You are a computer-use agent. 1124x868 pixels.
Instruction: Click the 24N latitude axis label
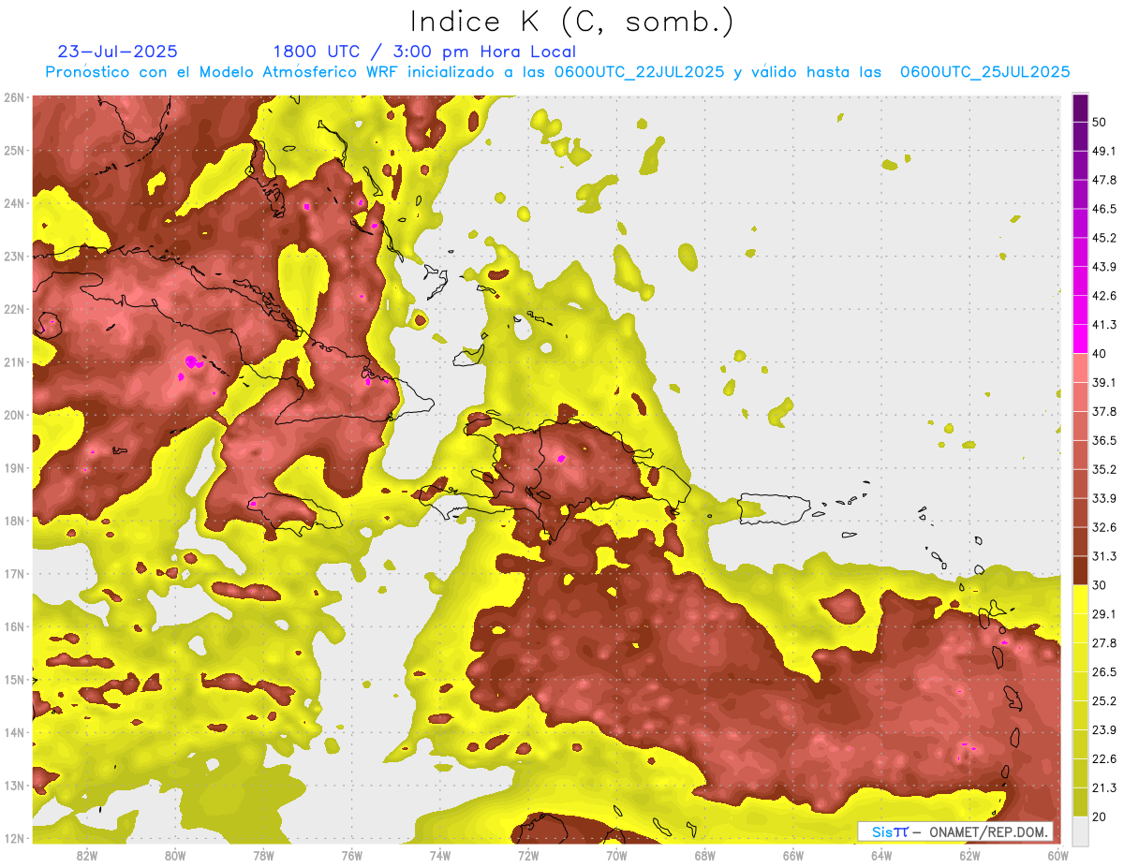pyautogui.click(x=14, y=203)
